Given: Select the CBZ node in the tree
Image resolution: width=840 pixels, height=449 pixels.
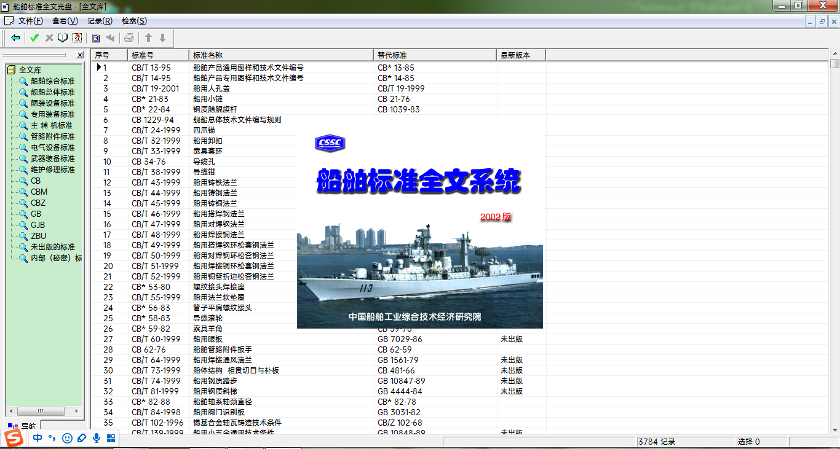Looking at the screenshot, I should coord(38,203).
